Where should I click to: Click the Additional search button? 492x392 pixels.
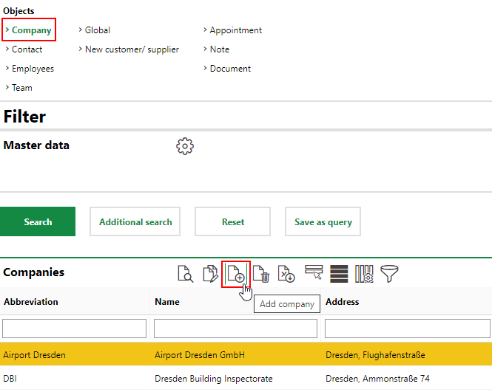pyautogui.click(x=135, y=221)
